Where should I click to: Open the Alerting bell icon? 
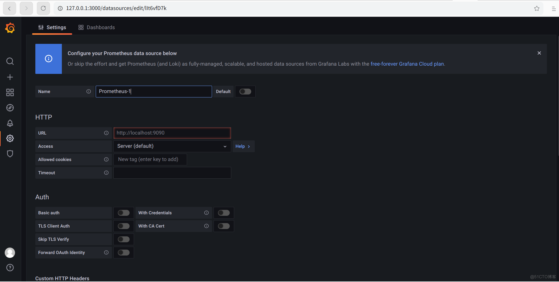10,123
